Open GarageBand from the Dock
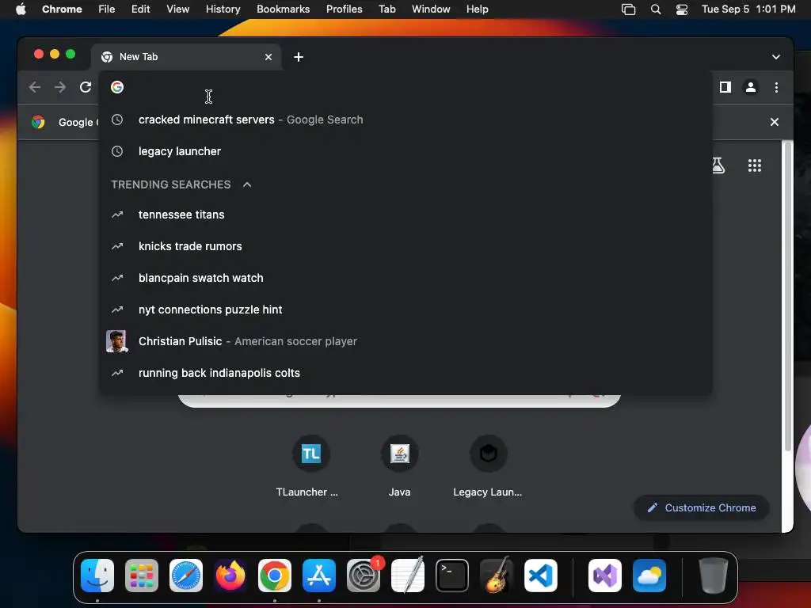Viewport: 811px width, 608px height. tap(497, 576)
